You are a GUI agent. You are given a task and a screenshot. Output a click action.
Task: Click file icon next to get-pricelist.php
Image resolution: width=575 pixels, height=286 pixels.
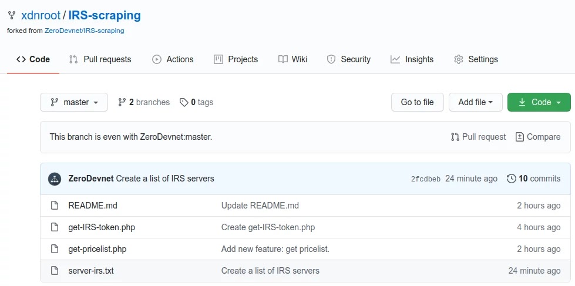tap(55, 250)
